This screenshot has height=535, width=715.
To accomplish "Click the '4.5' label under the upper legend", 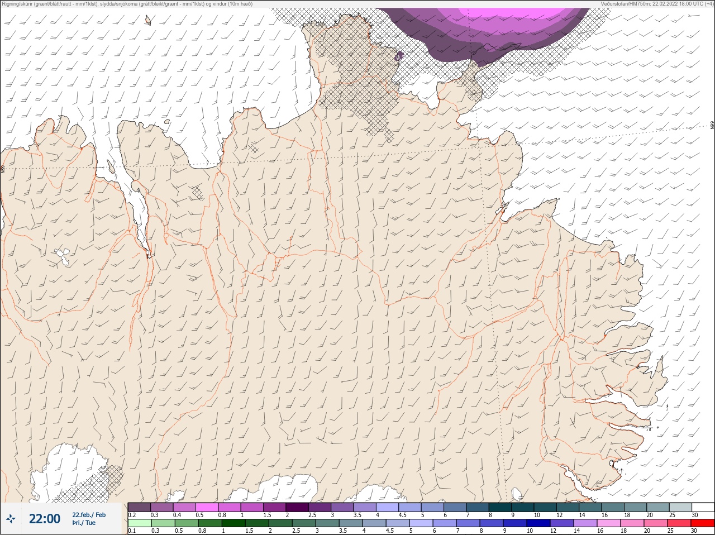I will [x=402, y=515].
